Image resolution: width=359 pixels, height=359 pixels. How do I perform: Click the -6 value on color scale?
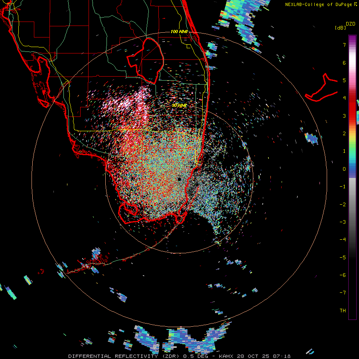click(343, 275)
